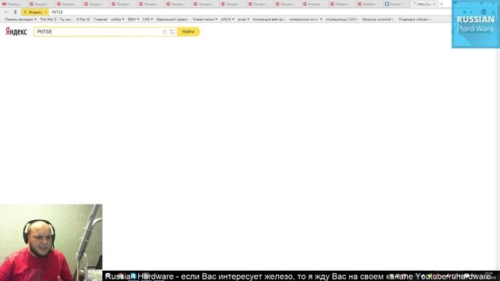Click the P6TSE text in the address bar
Image resolution: width=500 pixels, height=281 pixels.
(57, 12)
